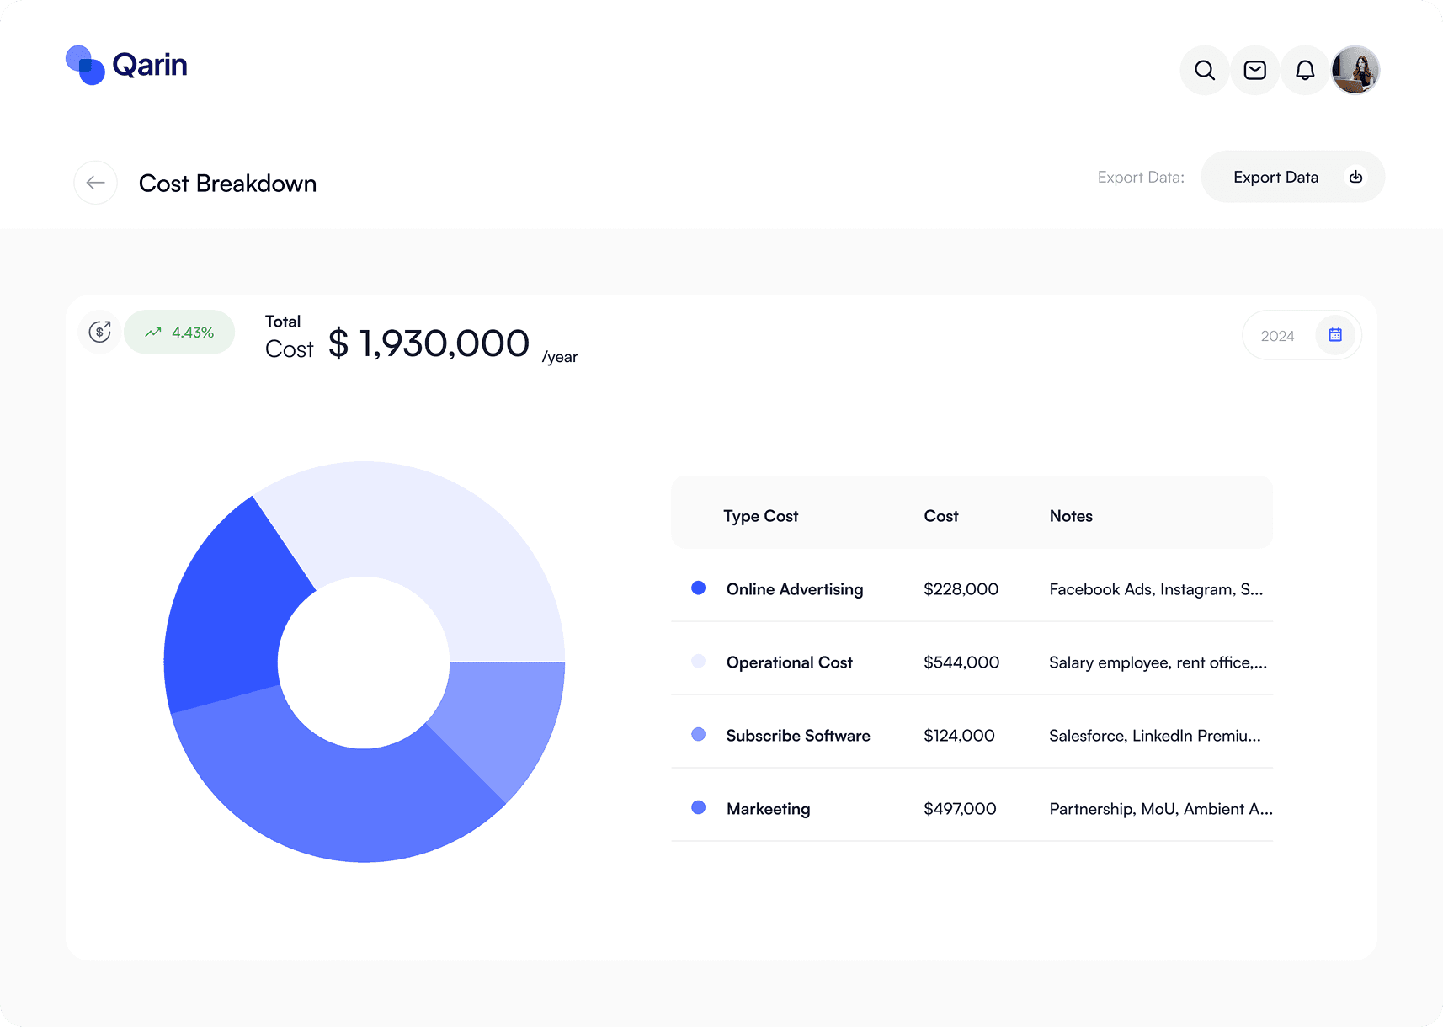Click the Export Data button
The width and height of the screenshot is (1443, 1027).
[x=1275, y=177]
